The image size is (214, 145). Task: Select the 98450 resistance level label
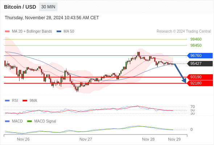pyautogui.click(x=196, y=45)
